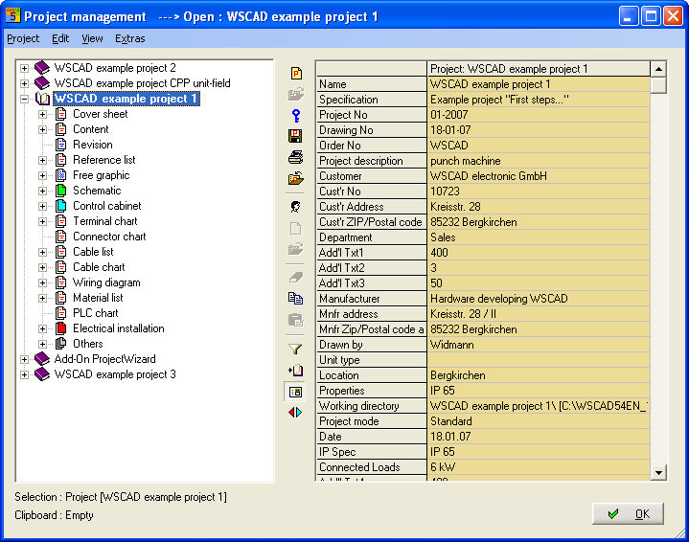The height and width of the screenshot is (542, 689).
Task: Click the book icon for Add-On ProjectWizard
Action: pyautogui.click(x=42, y=358)
